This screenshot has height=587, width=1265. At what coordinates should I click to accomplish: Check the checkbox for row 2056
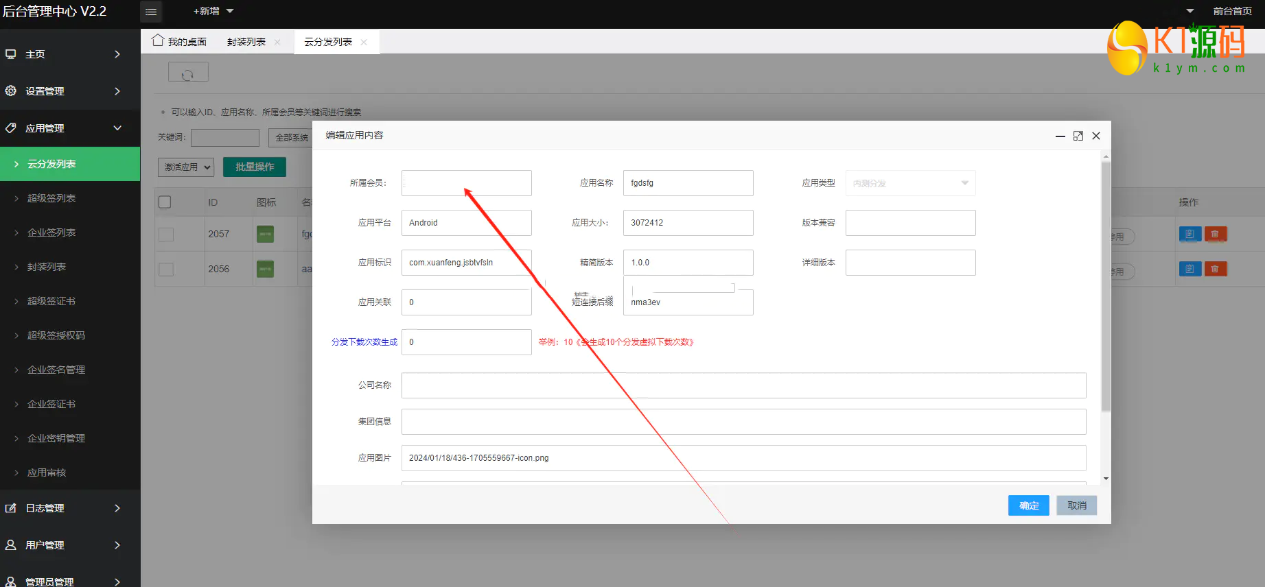pos(166,269)
